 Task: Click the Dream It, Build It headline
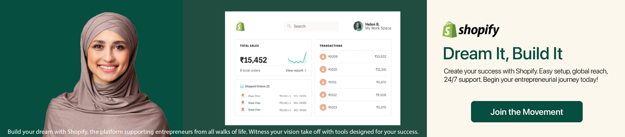point(503,54)
